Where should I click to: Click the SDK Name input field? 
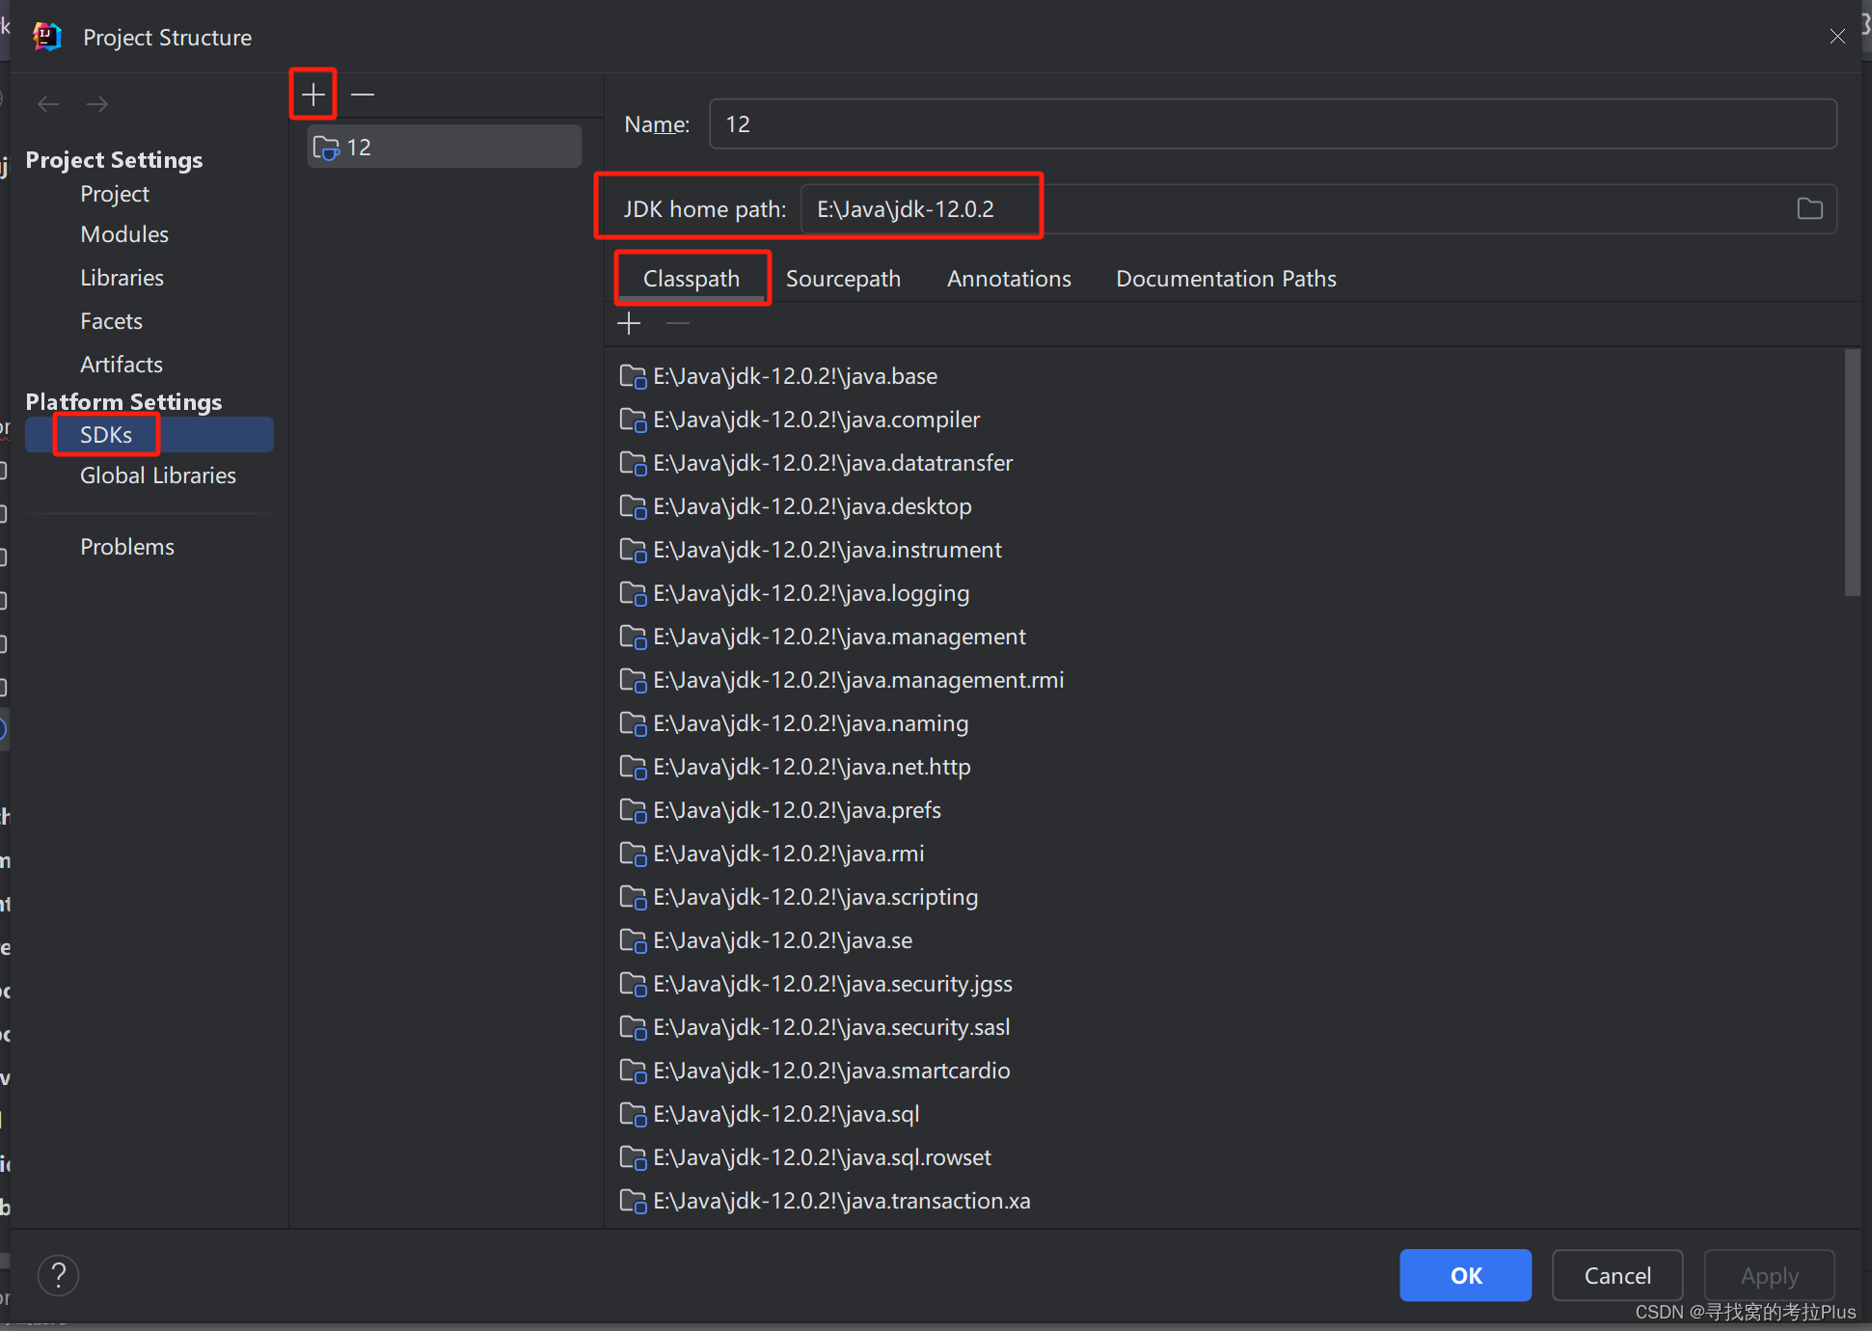coord(1272,123)
